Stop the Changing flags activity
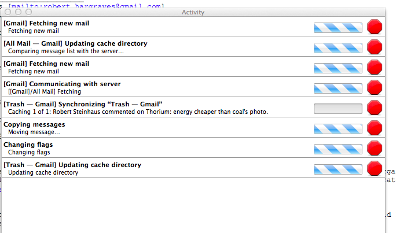Image resolution: width=396 pixels, height=233 pixels. point(375,148)
